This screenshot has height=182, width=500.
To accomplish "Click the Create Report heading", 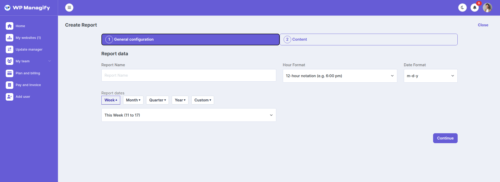I will pos(81,25).
